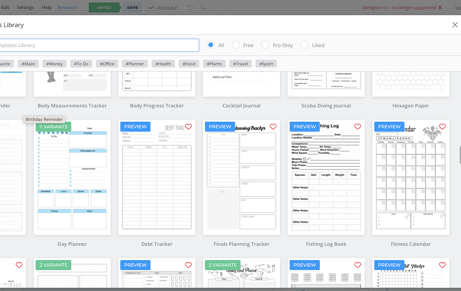Open the Settings menu

tap(25, 8)
